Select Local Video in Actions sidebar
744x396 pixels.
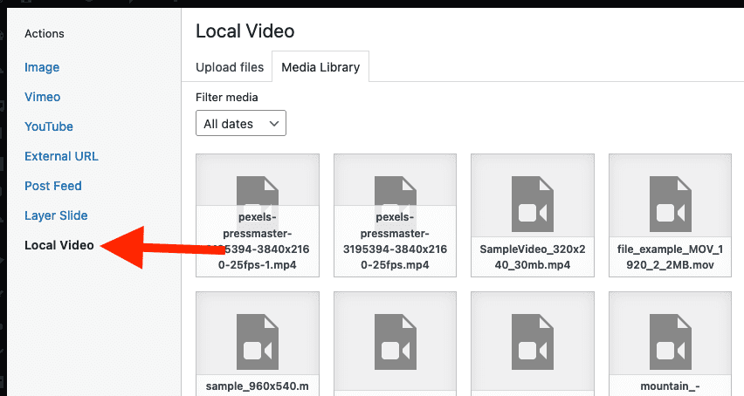coord(59,245)
